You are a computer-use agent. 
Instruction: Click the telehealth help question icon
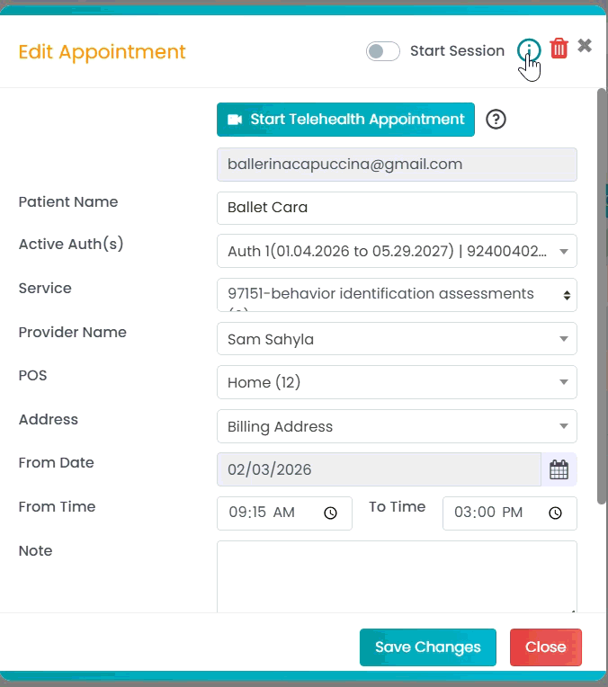(x=496, y=120)
